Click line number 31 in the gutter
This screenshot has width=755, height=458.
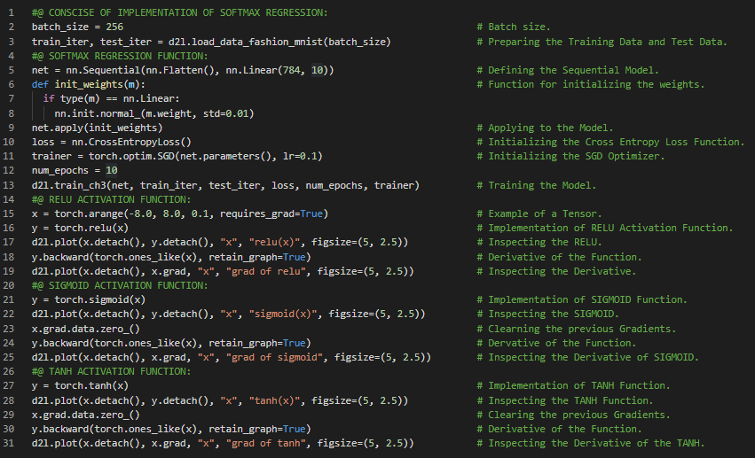(x=9, y=443)
